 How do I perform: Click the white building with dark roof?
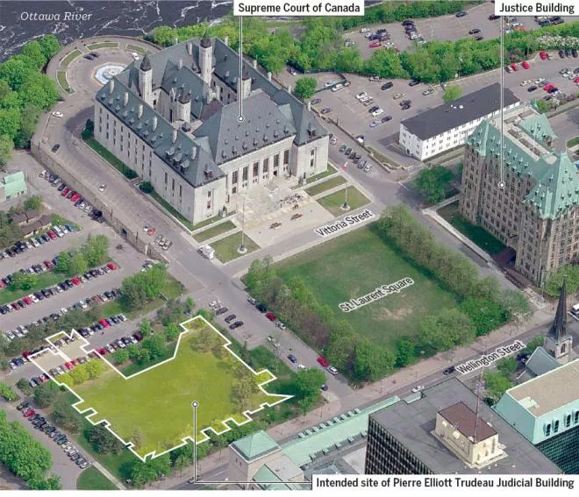(x=456, y=123)
